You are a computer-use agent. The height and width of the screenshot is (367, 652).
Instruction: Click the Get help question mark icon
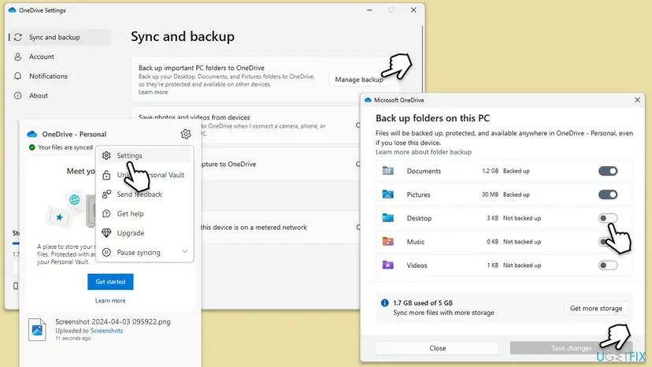(106, 213)
